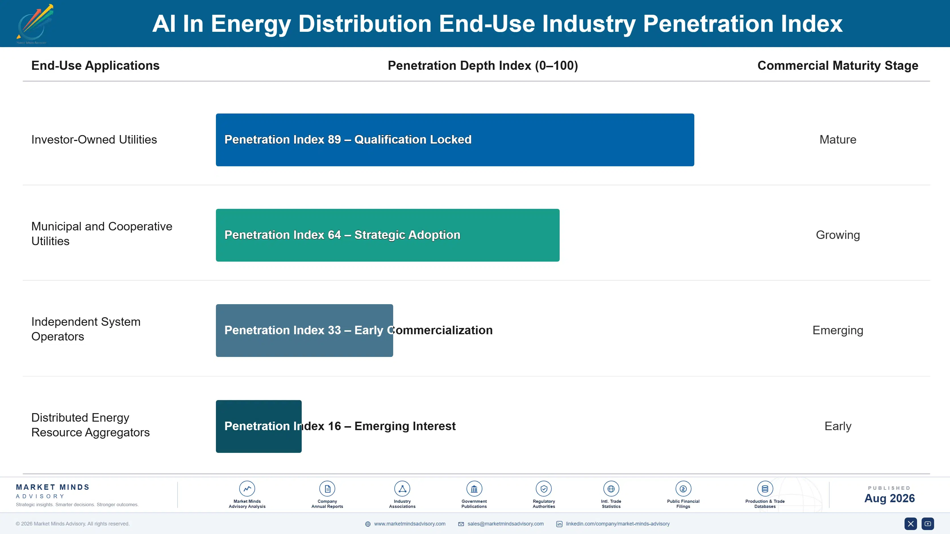
Task: Click the Aug 2026 published date
Action: click(889, 498)
